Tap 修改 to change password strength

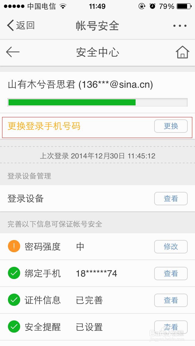click(x=171, y=247)
